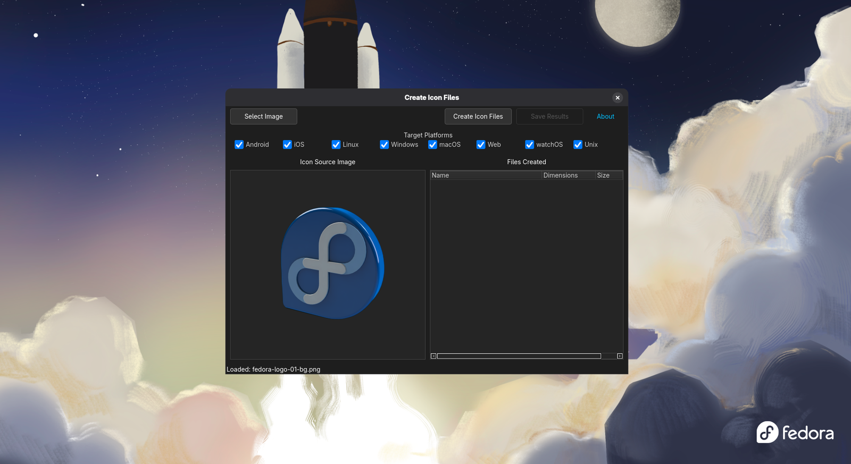Uncheck the Android platform checkbox

pos(239,145)
